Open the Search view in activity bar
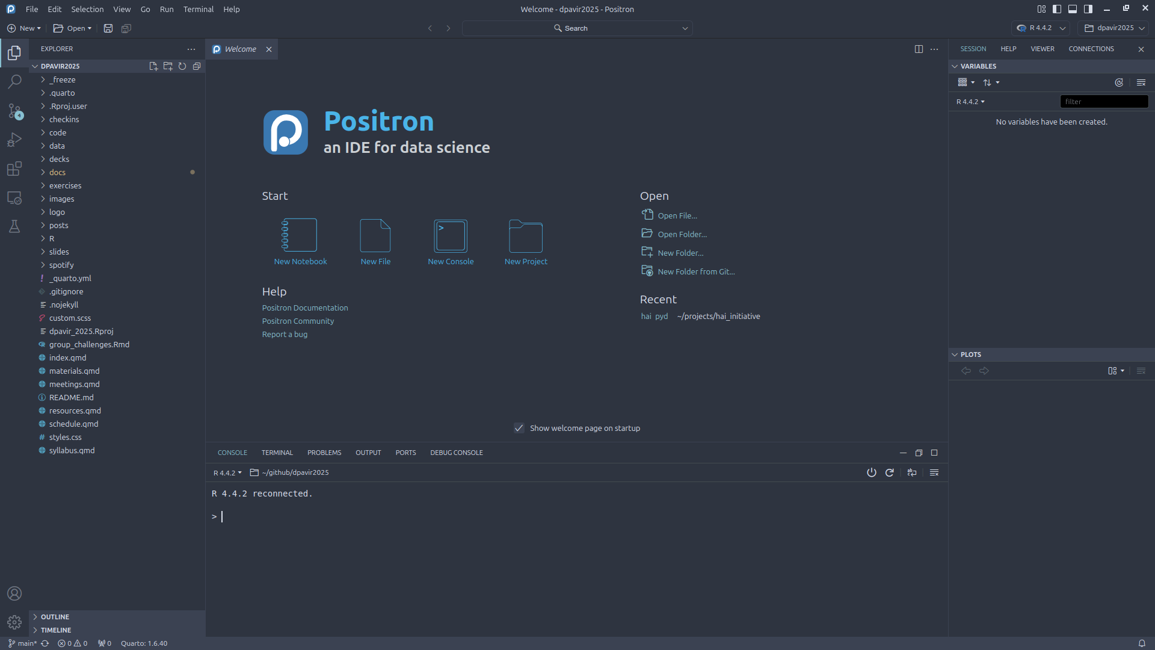 (14, 81)
